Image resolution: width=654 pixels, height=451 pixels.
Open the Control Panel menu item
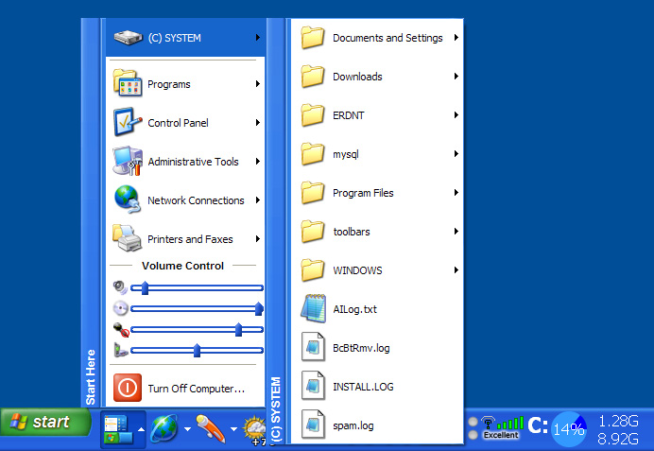coord(185,123)
